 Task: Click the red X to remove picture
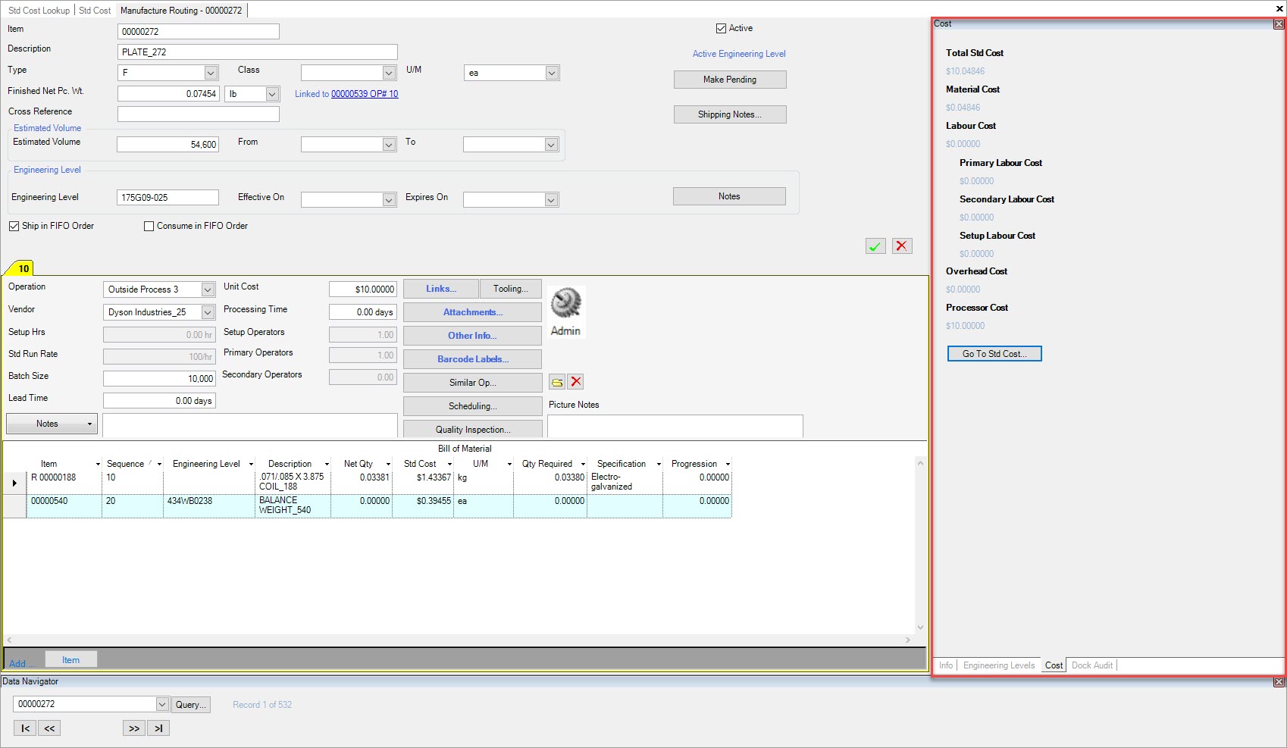click(576, 382)
